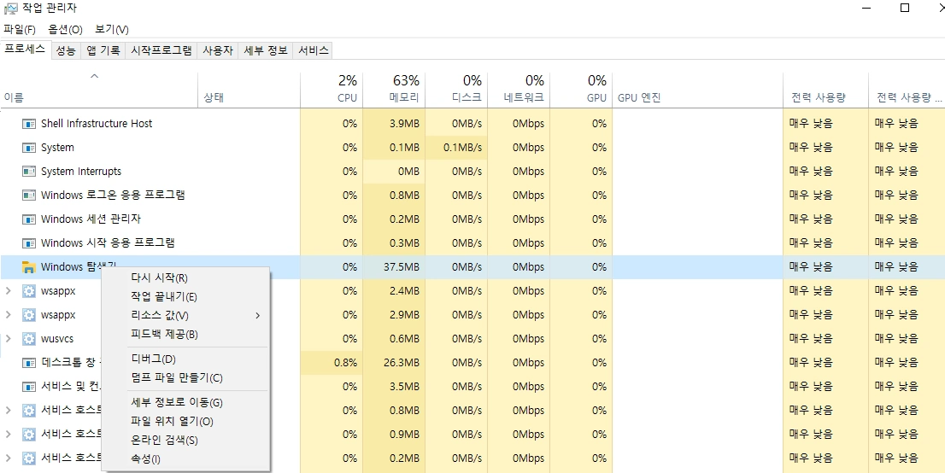Choose 속성(I) from context menu
This screenshot has height=473, width=945.
185,458
